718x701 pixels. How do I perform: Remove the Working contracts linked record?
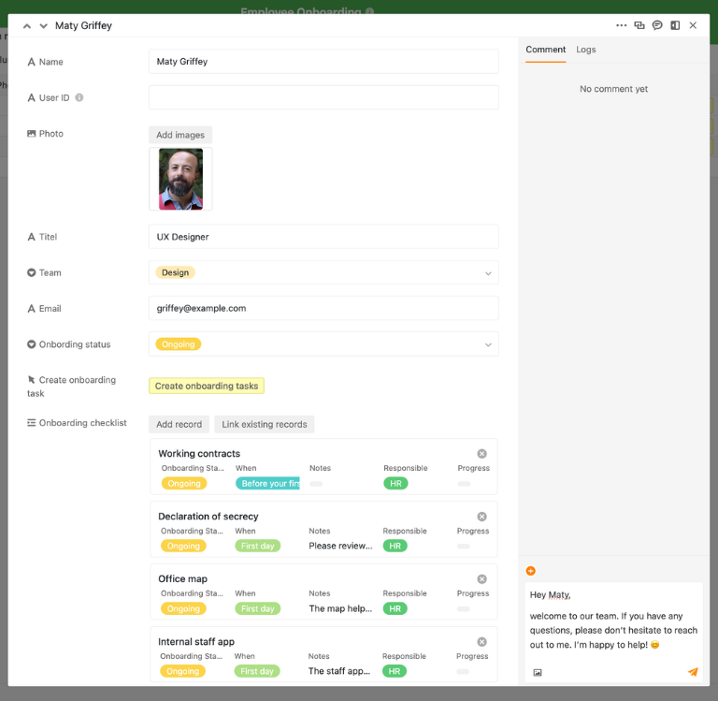coord(481,454)
